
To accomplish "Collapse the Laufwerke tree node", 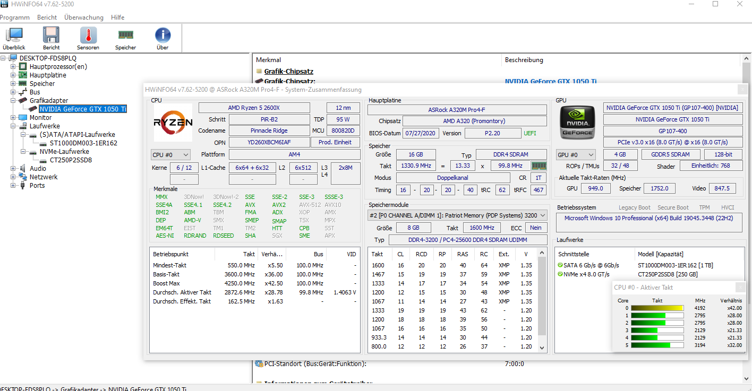I will [x=13, y=126].
